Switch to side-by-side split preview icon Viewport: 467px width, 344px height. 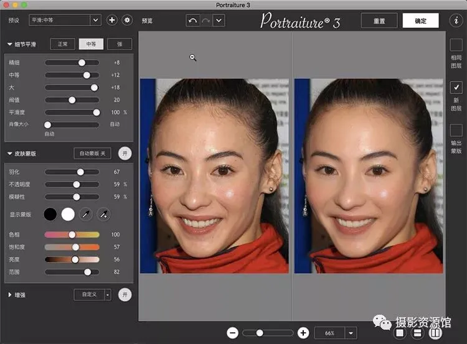435,333
